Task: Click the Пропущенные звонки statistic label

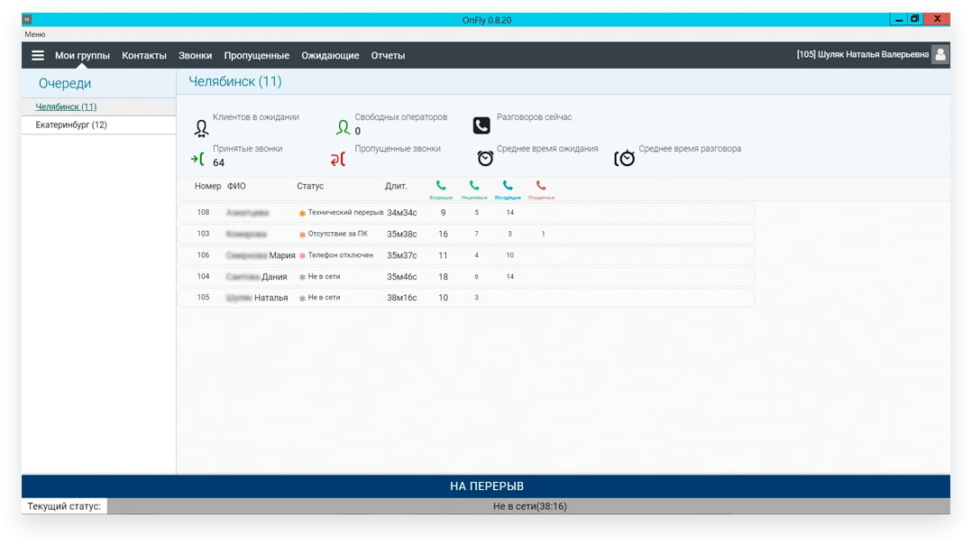Action: click(398, 148)
